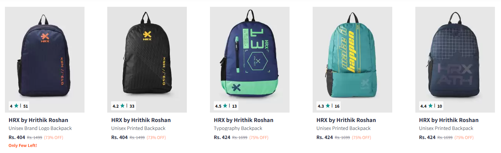This screenshot has height=153, width=501.
Task: Open the Typography Backpack title link
Action: coord(238,128)
